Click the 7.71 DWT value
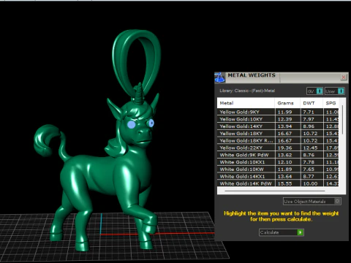This screenshot has width=351, height=263. click(x=309, y=112)
